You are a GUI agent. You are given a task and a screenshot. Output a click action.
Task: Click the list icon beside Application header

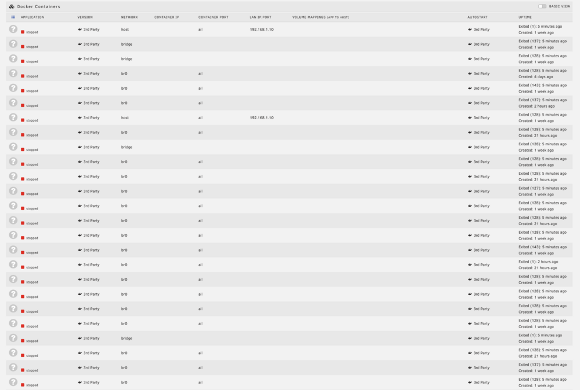click(13, 17)
